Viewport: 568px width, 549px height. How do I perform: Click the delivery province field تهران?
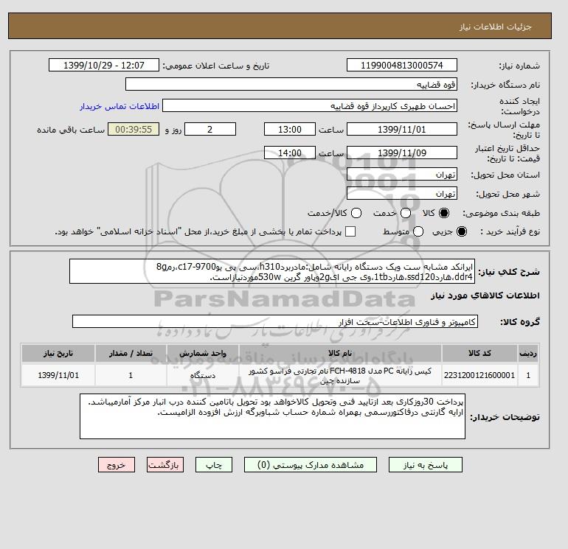(x=402, y=175)
